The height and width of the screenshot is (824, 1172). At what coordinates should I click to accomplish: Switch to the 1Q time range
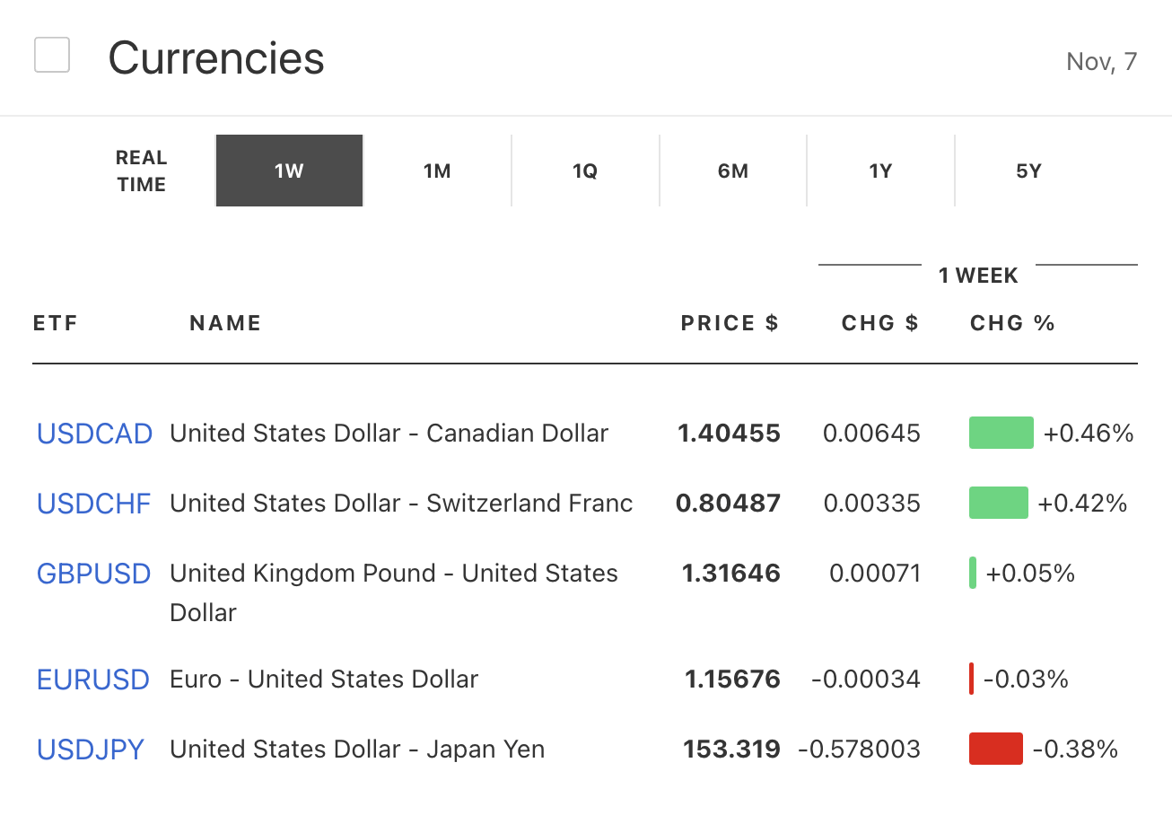(x=585, y=171)
